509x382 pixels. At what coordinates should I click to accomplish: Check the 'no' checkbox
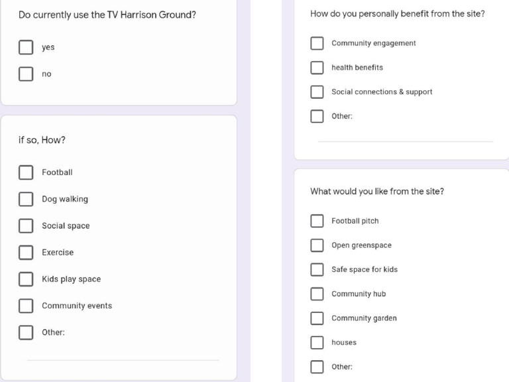click(x=26, y=74)
